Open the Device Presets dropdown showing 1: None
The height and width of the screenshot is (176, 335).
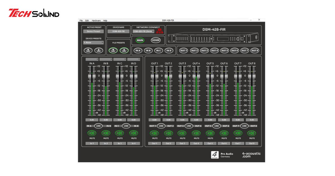94,42
